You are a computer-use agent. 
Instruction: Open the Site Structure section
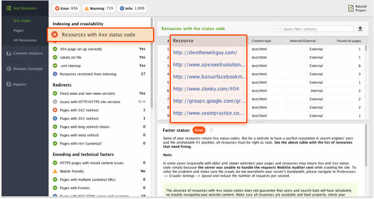pyautogui.click(x=22, y=8)
